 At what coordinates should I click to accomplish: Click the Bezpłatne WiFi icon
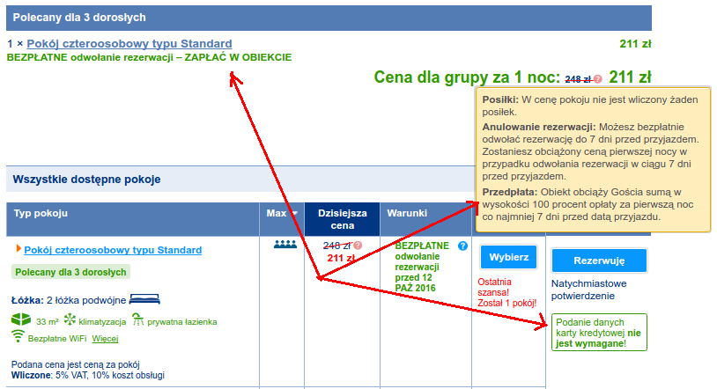[x=18, y=336]
